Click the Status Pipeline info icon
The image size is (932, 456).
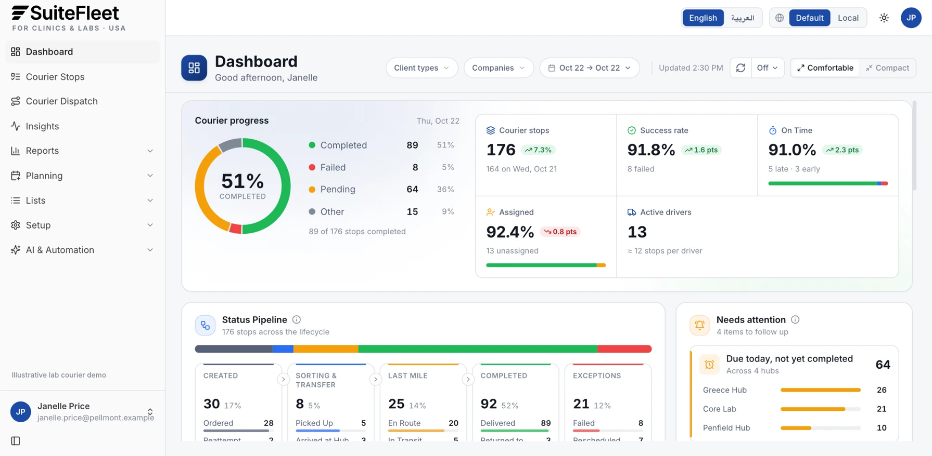tap(297, 320)
